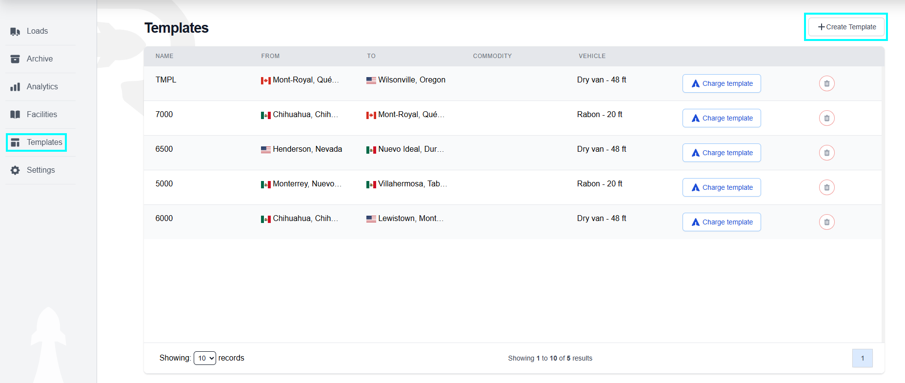Click US flag beside Henderson, Nevada
The width and height of the screenshot is (905, 383).
click(x=266, y=150)
